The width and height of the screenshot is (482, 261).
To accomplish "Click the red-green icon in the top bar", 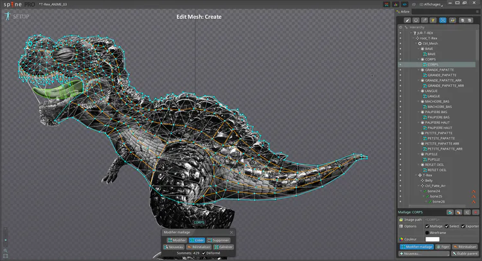I will pyautogui.click(x=387, y=4).
